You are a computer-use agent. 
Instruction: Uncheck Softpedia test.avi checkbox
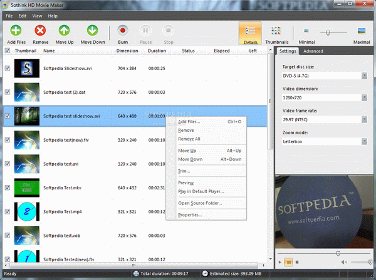click(x=8, y=164)
